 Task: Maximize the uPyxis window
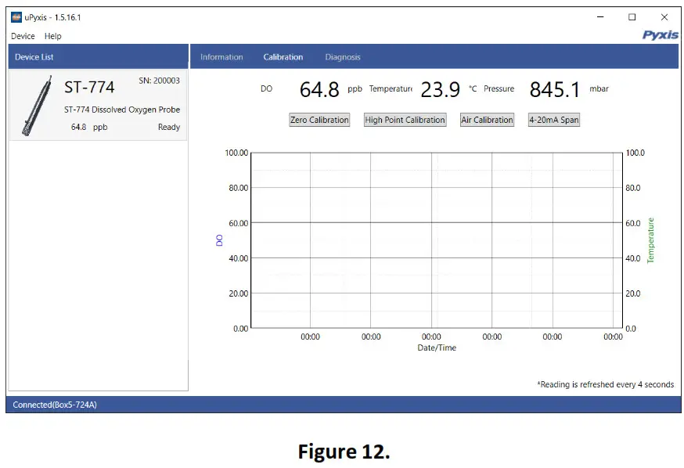click(632, 17)
